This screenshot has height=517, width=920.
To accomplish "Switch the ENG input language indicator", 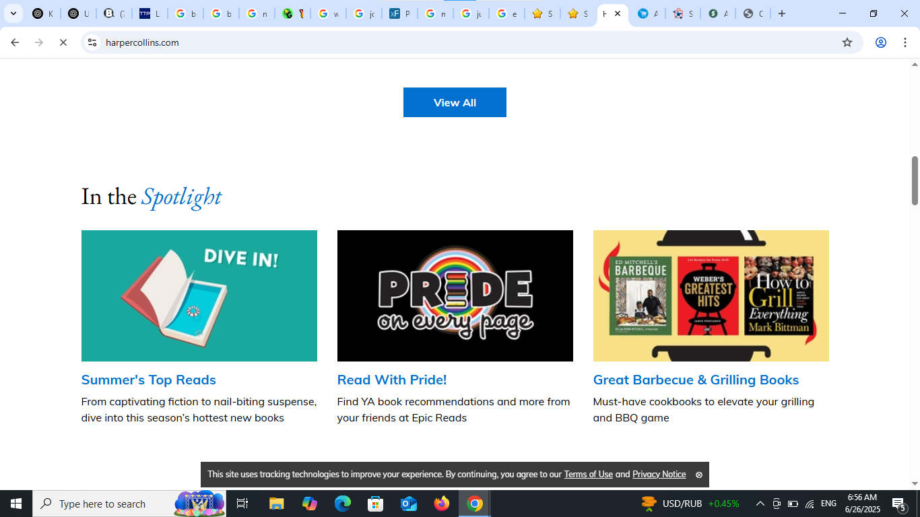I will pyautogui.click(x=828, y=504).
